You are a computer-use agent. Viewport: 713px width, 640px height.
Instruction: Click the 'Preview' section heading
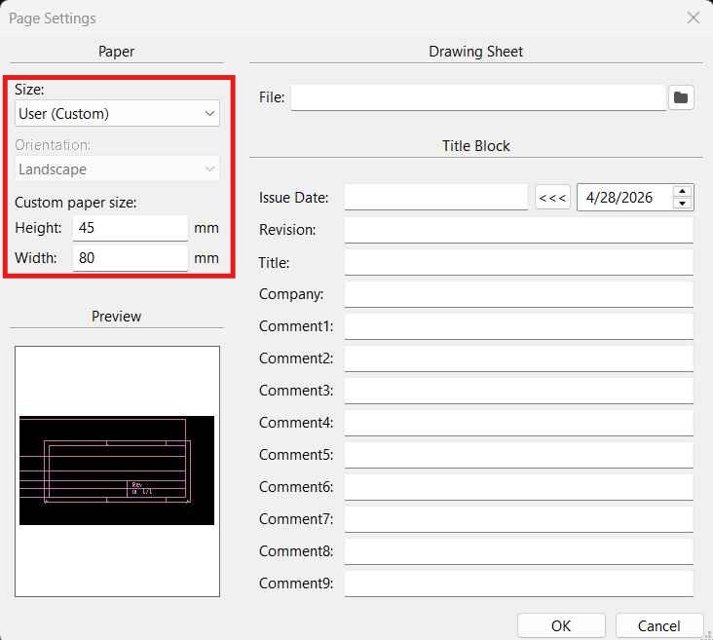[117, 317]
